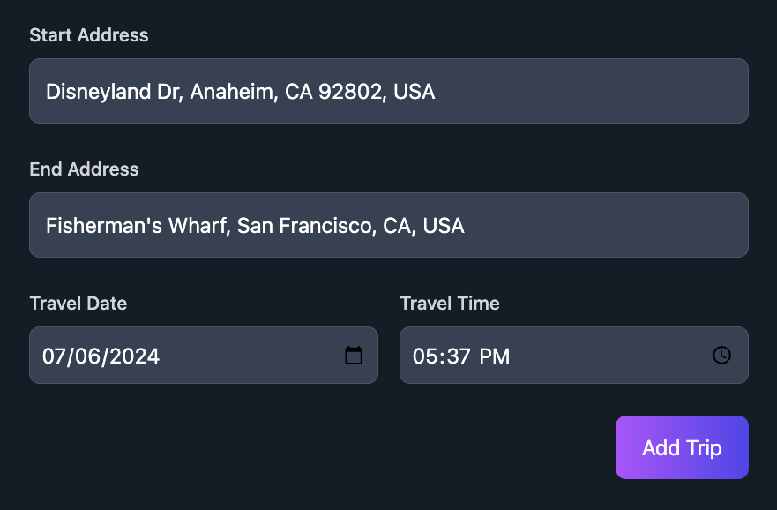This screenshot has width=777, height=510.
Task: Select the PM segment in Travel Time
Action: coord(495,356)
